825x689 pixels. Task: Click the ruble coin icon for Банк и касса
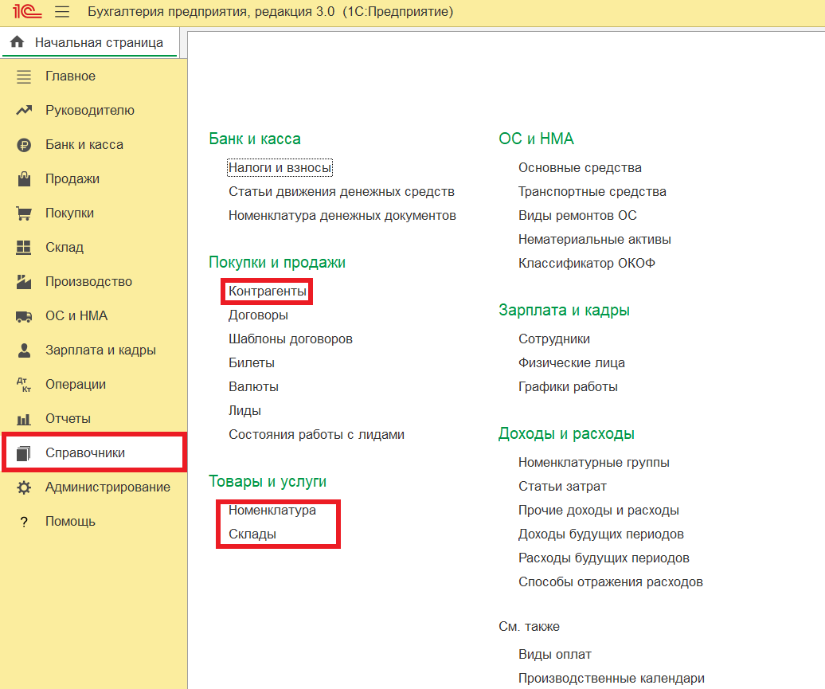(24, 145)
